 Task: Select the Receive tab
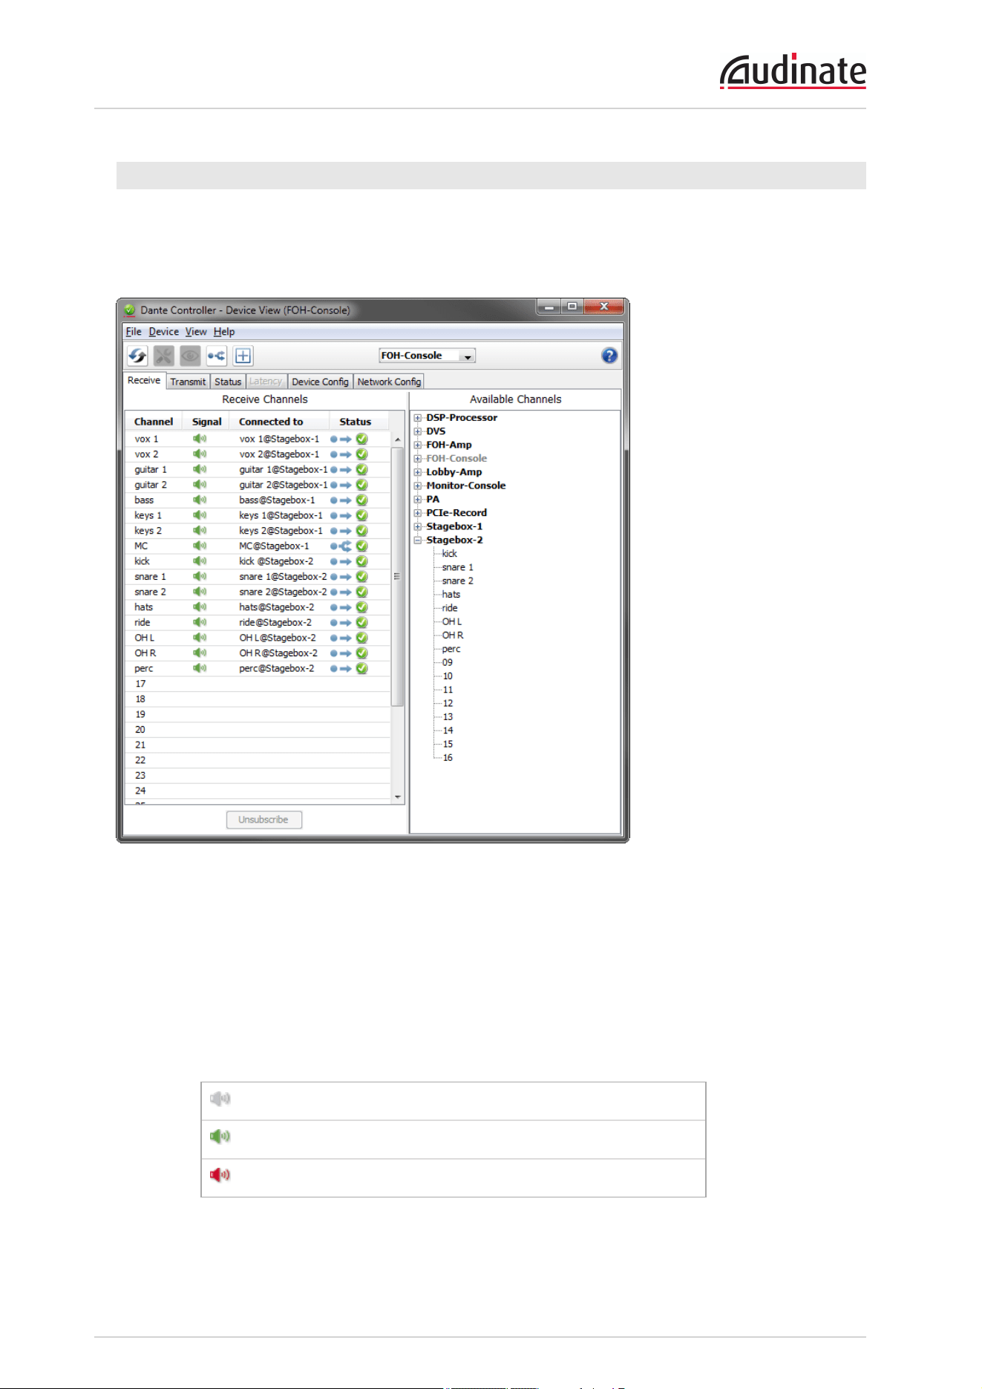coord(144,380)
